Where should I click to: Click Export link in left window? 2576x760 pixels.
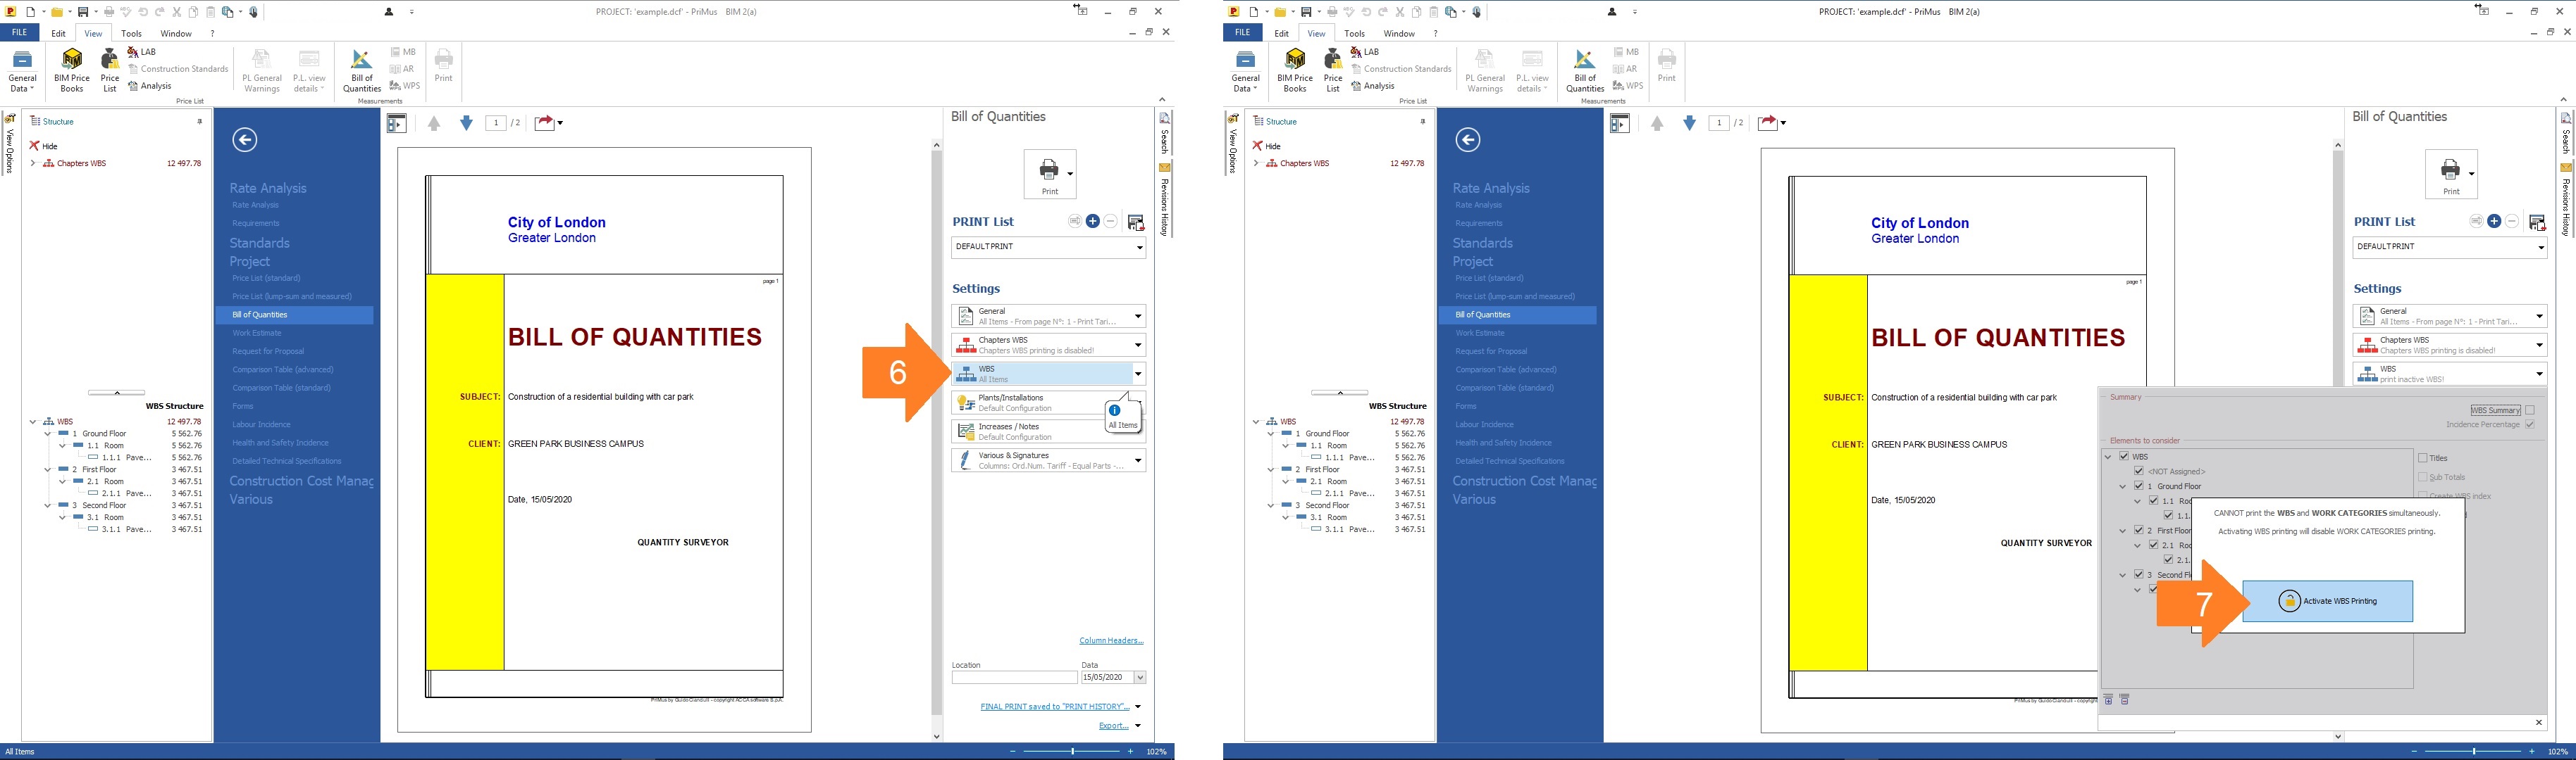[x=1114, y=726]
